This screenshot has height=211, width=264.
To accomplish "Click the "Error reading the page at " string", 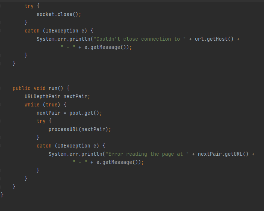I will coord(147,154).
